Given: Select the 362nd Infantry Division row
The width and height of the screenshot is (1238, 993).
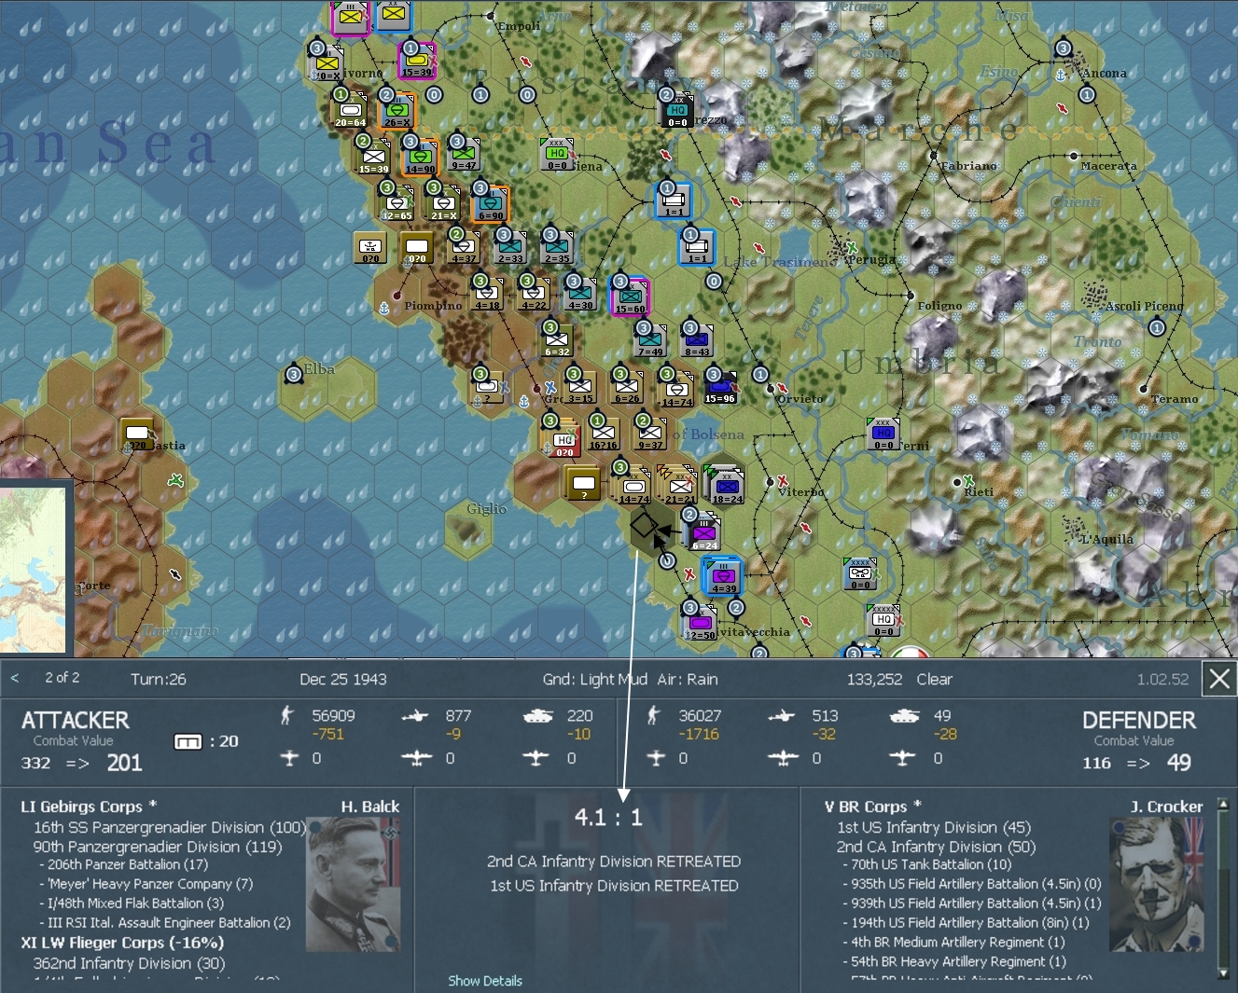Looking at the screenshot, I should (x=129, y=963).
